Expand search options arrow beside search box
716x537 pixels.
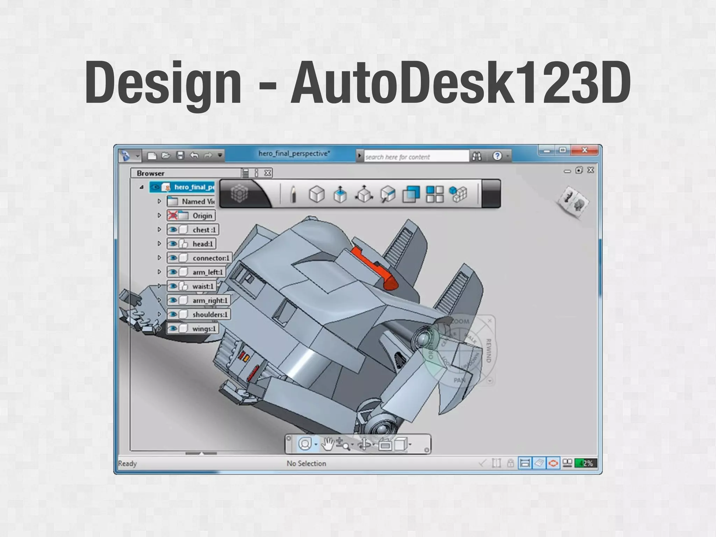point(360,156)
